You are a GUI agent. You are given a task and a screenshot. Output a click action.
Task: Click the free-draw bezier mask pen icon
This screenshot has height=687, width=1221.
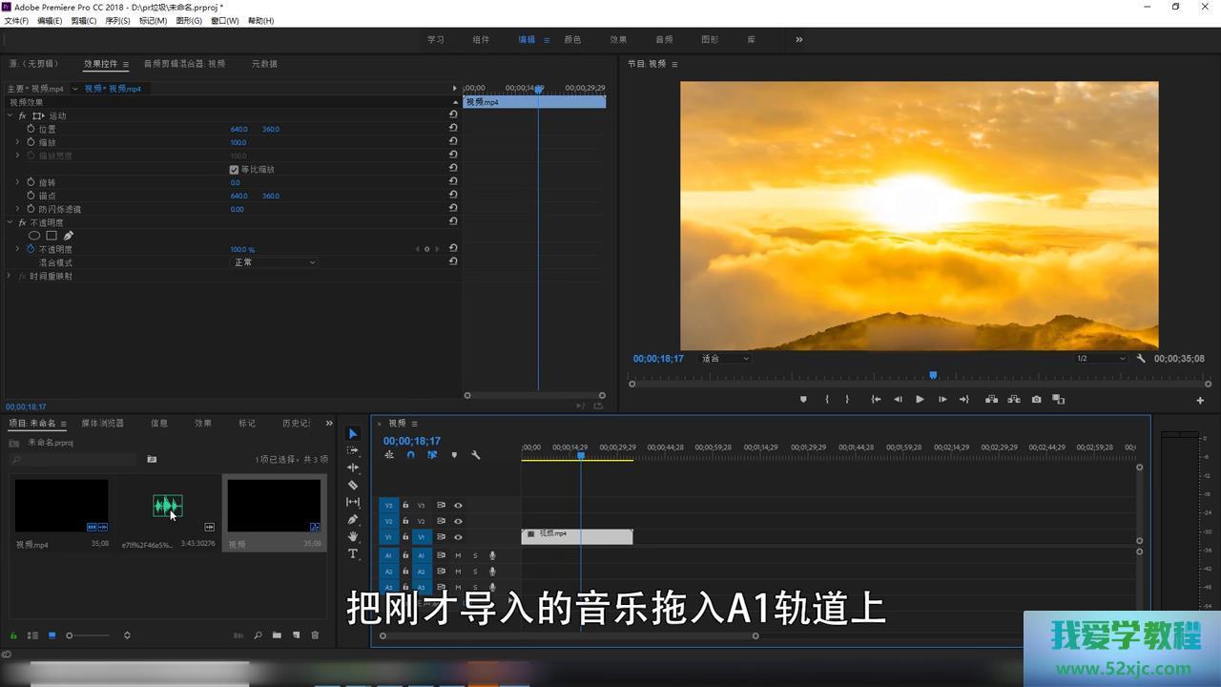[x=69, y=236]
